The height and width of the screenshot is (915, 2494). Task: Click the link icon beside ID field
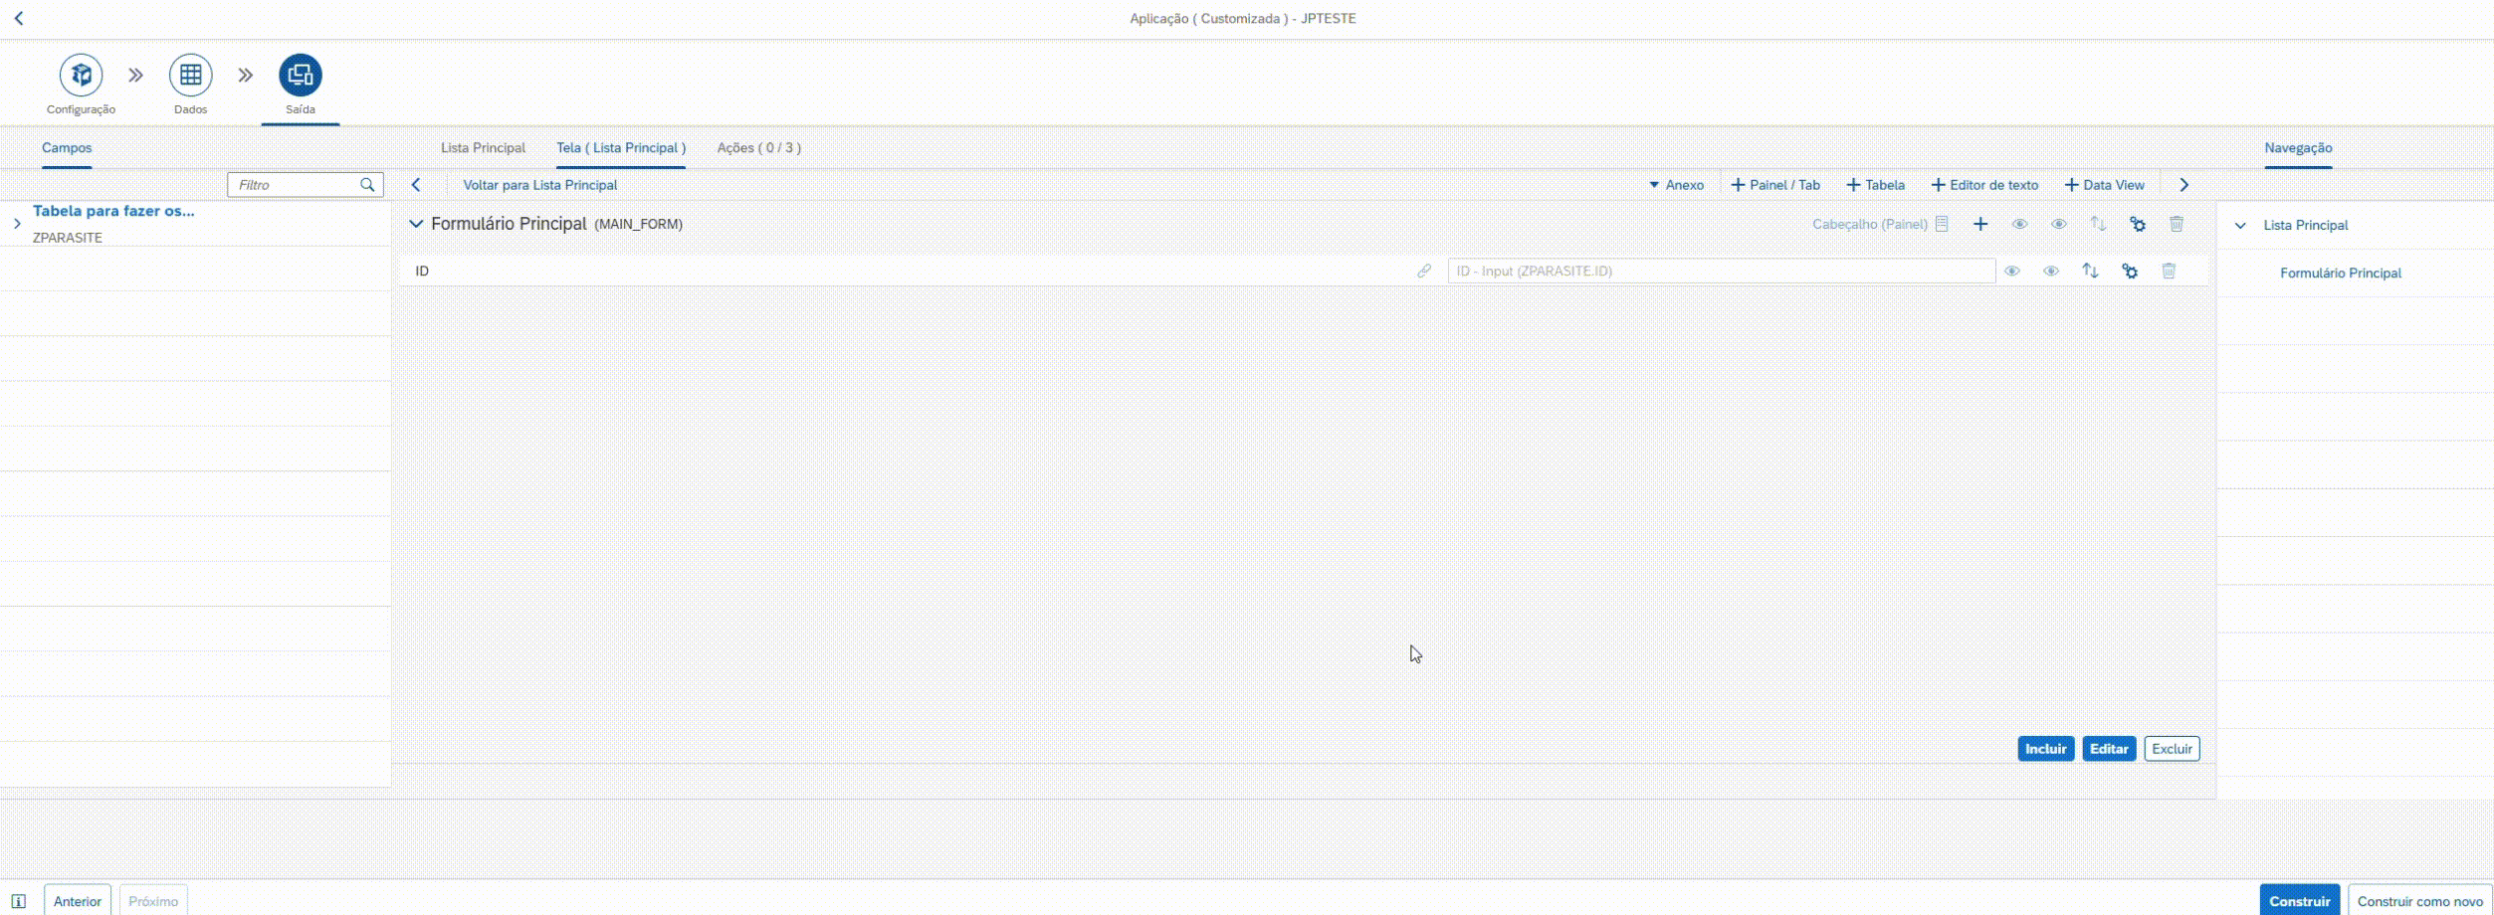(1424, 272)
